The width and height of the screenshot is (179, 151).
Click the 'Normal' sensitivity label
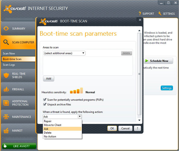[90, 92]
